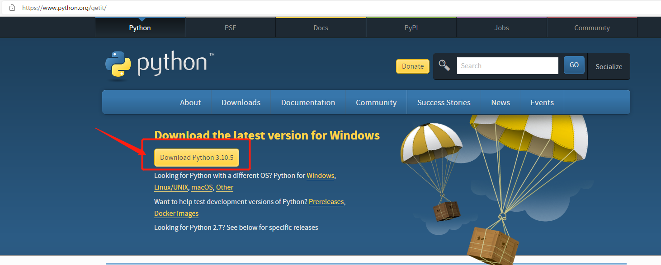
Task: Switch to the PyPI top tab
Action: pos(411,28)
